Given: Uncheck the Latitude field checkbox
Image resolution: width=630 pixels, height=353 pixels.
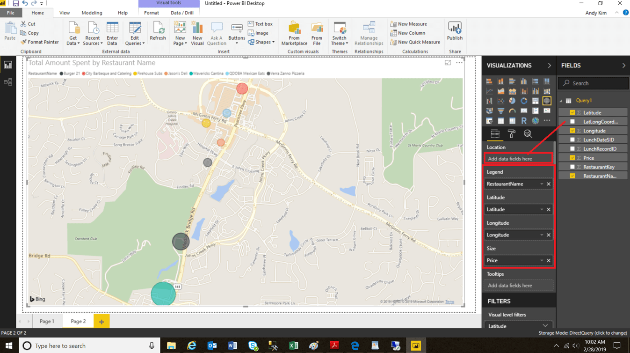Looking at the screenshot, I should pyautogui.click(x=572, y=113).
